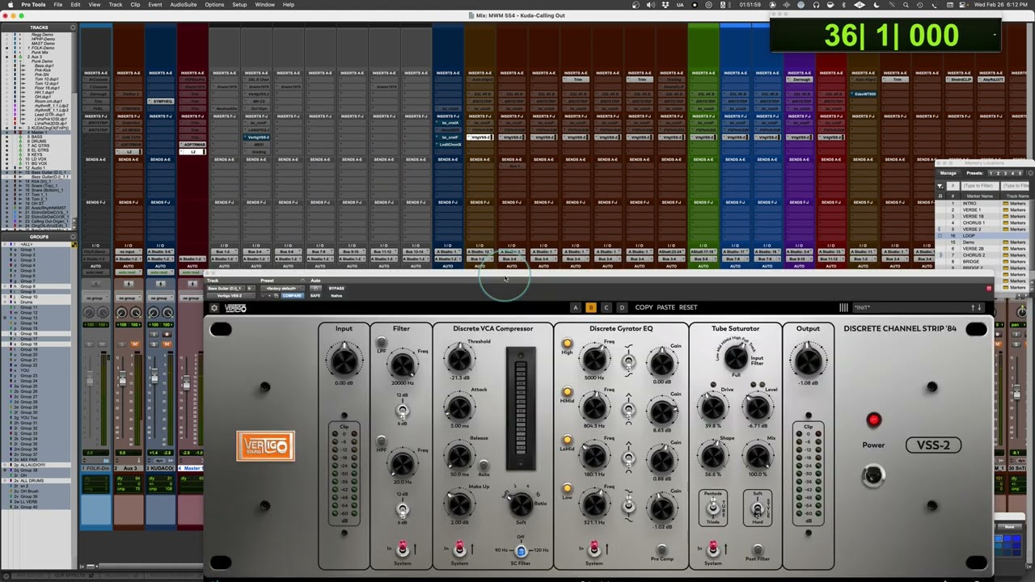
Task: Click the Tracks list options icon
Action: click(x=73, y=27)
